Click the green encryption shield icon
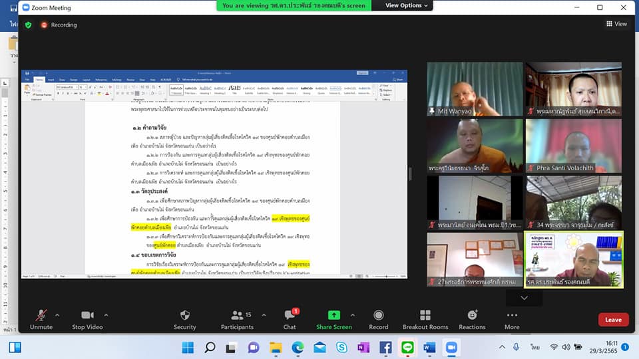Viewport: 639px width, 359px height. coord(29,25)
